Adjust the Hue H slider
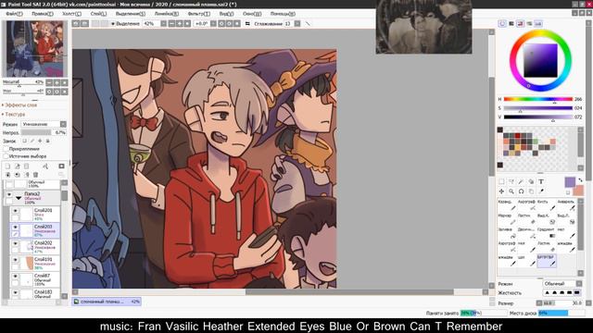593x333 pixels. 537,99
